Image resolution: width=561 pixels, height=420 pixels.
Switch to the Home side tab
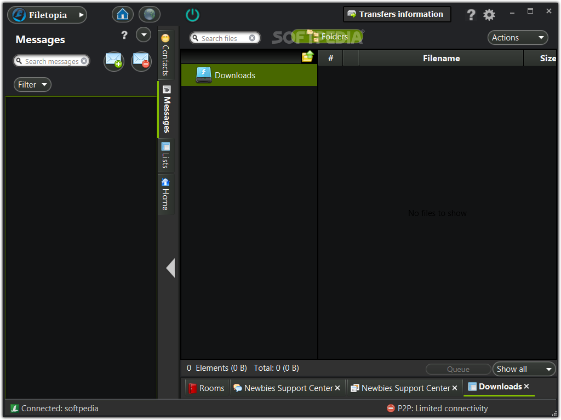[165, 194]
